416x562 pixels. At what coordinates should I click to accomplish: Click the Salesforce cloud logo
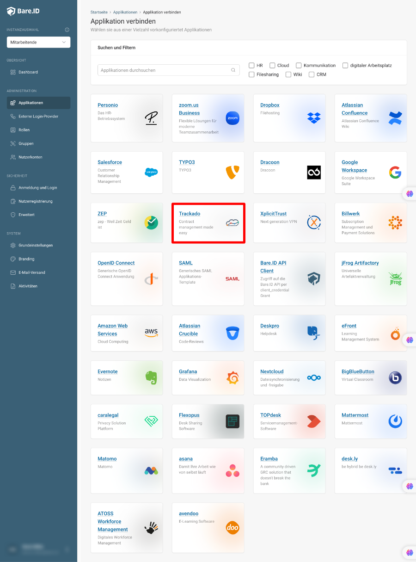point(151,172)
